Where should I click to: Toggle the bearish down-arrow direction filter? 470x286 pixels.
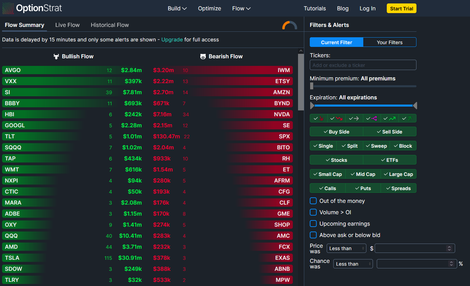(318, 118)
